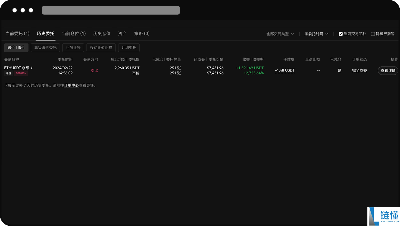Filter orders by 计划委托

(129, 48)
